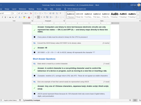141x105 pixels.
Task: Open the Paragraph dialog launcher
Action: [64, 21]
